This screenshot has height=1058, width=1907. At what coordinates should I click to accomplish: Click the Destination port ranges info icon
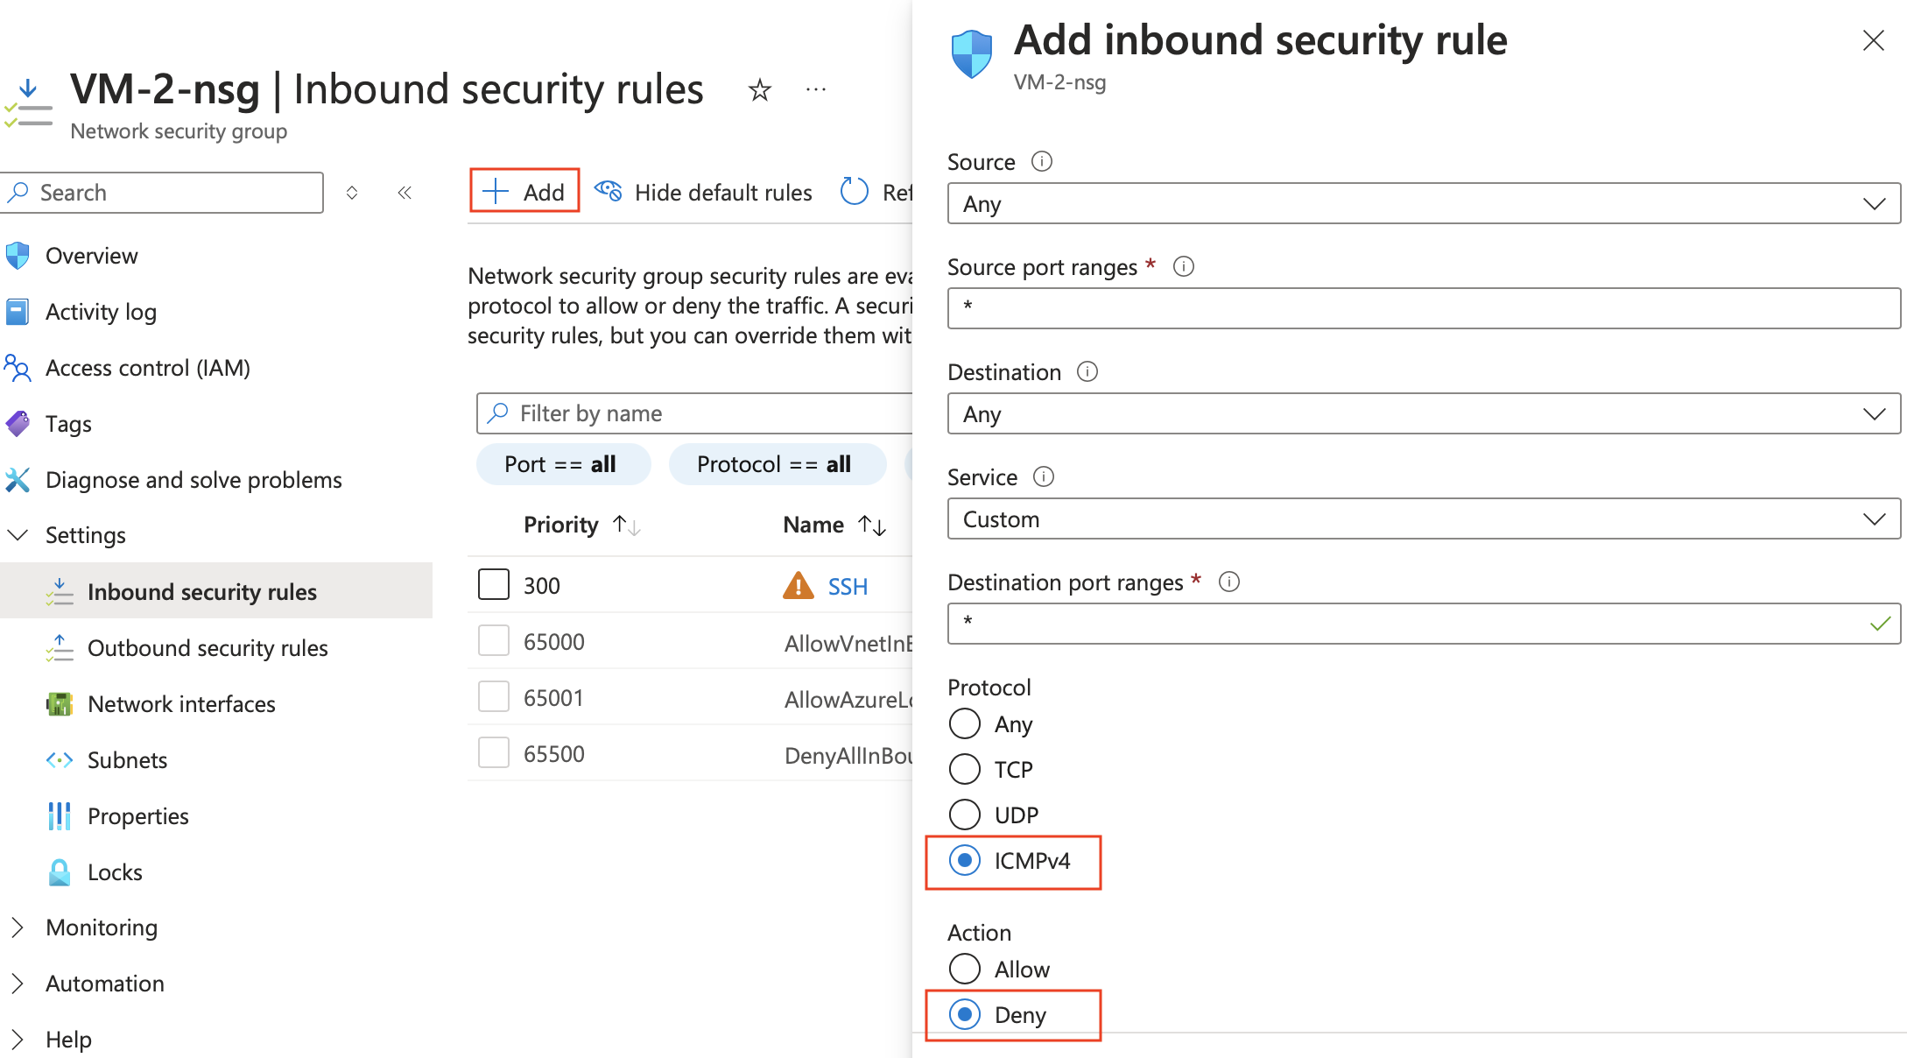1229,582
